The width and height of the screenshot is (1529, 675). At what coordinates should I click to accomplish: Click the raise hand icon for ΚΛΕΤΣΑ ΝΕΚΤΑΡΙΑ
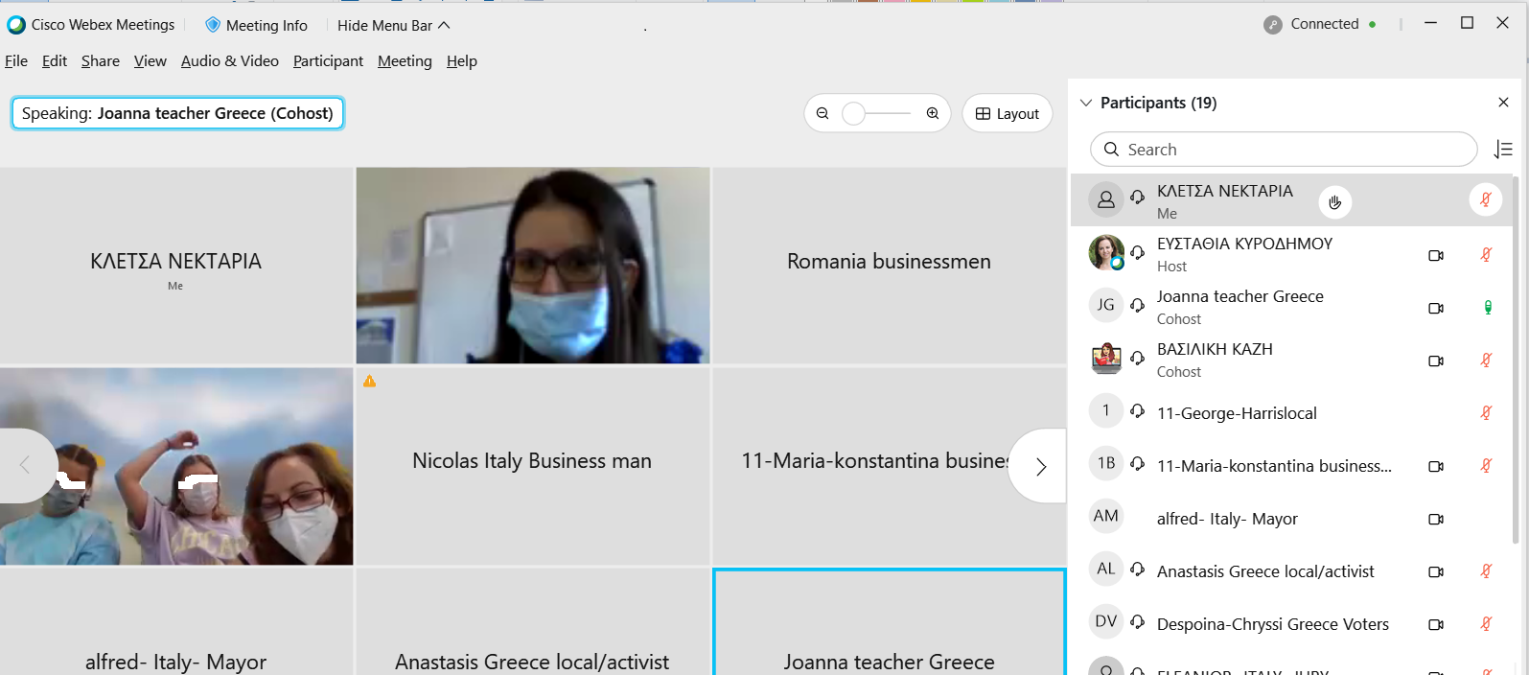(x=1334, y=202)
